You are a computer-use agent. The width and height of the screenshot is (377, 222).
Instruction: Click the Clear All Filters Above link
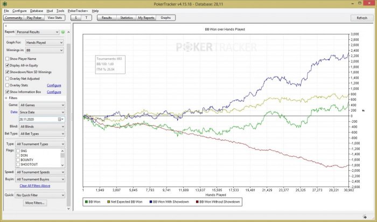(35, 186)
